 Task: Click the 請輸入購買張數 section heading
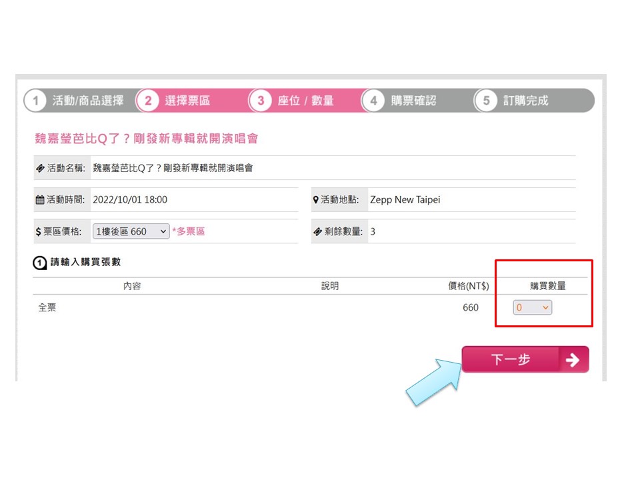[x=85, y=262]
